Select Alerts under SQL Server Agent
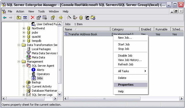The image size is (185, 108). tap(40, 70)
